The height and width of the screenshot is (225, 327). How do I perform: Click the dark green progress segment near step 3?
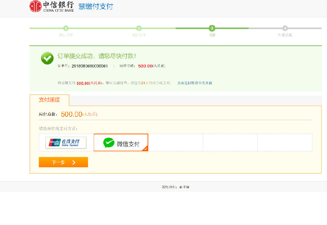click(229, 28)
